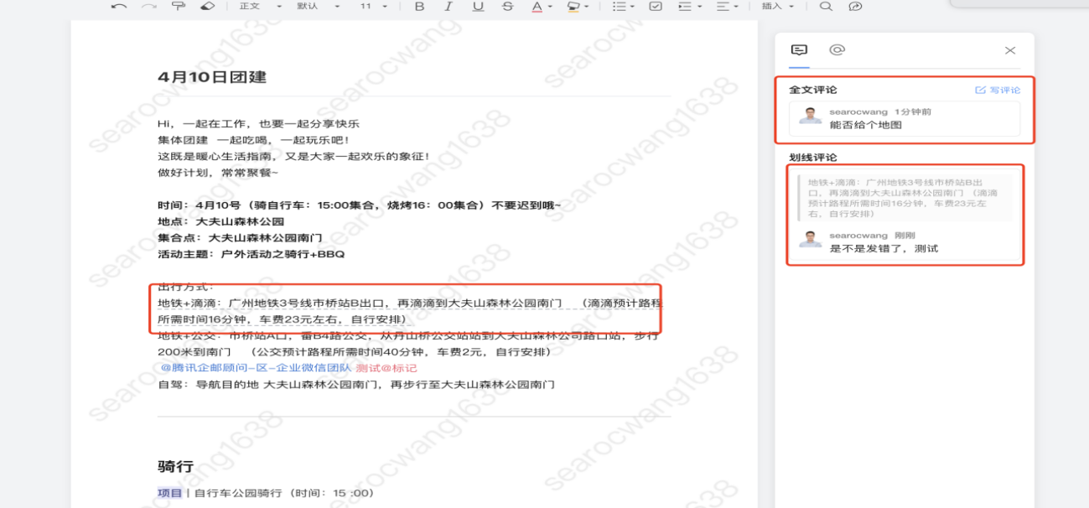1089x508 pixels.
Task: Click the highlighted 项目 label
Action: point(169,493)
